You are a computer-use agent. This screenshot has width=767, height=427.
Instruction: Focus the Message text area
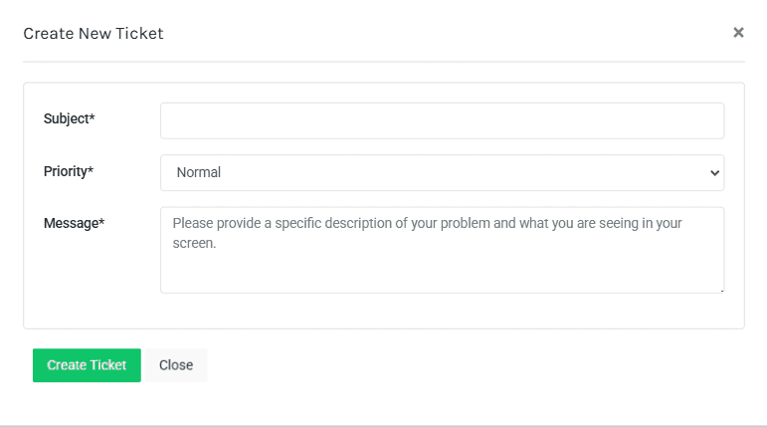tap(442, 264)
